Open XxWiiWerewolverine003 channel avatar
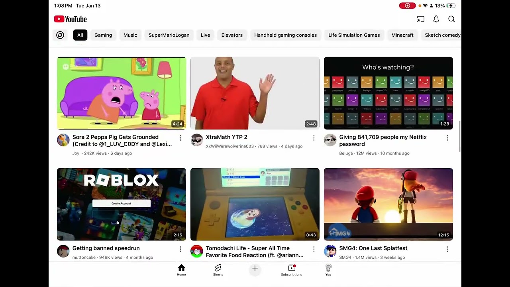 (x=197, y=140)
